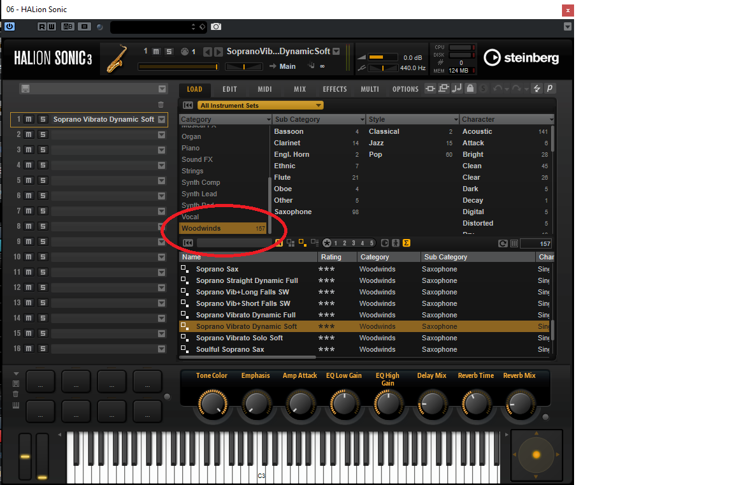Filter results by 3-star rating
The height and width of the screenshot is (485, 734).
pos(354,243)
